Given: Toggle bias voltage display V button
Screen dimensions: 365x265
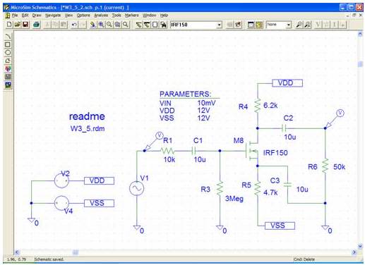Looking at the screenshot, I should [318, 25].
